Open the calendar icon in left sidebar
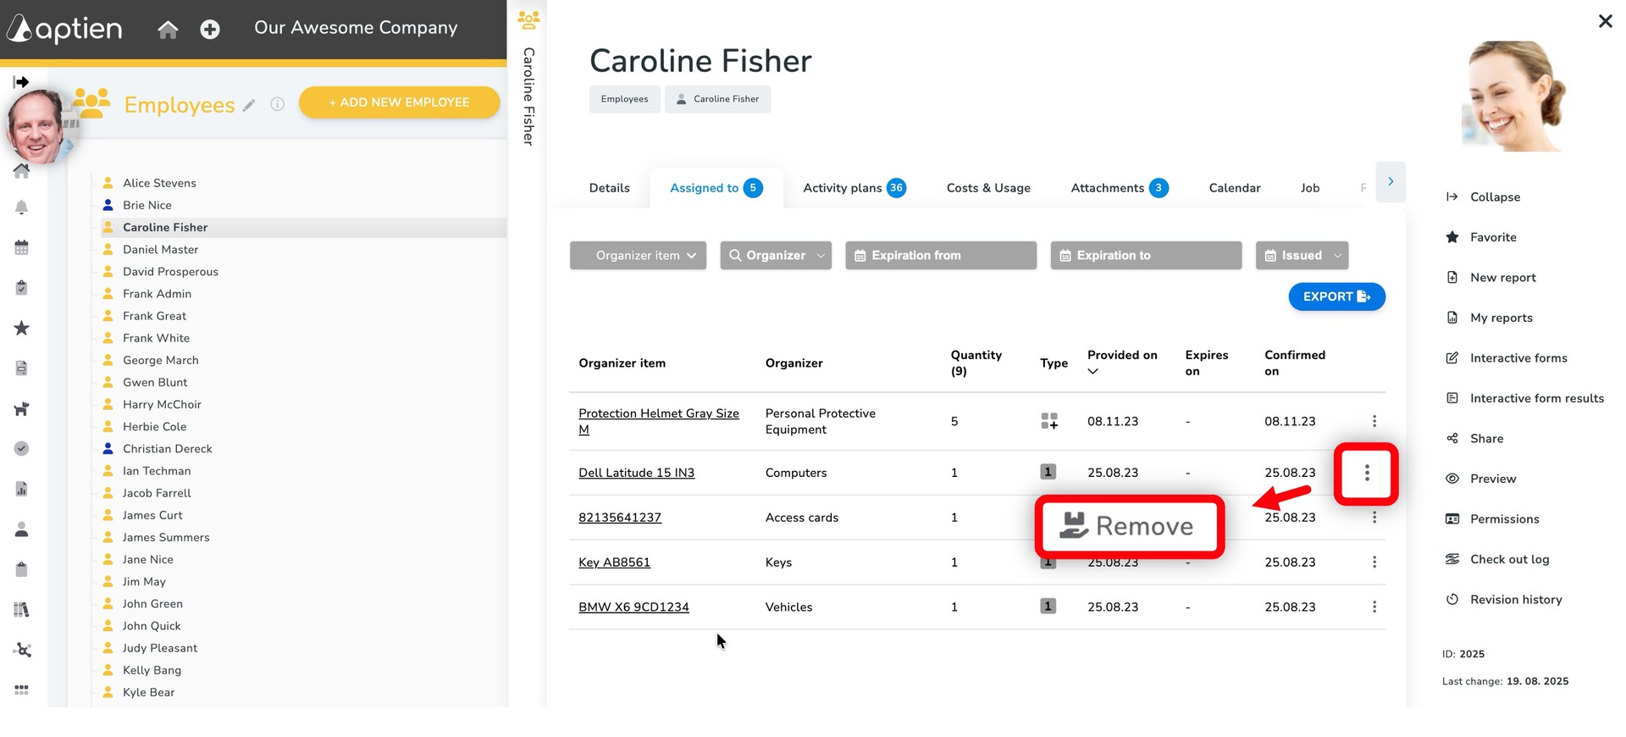This screenshot has width=1626, height=737. tap(22, 247)
